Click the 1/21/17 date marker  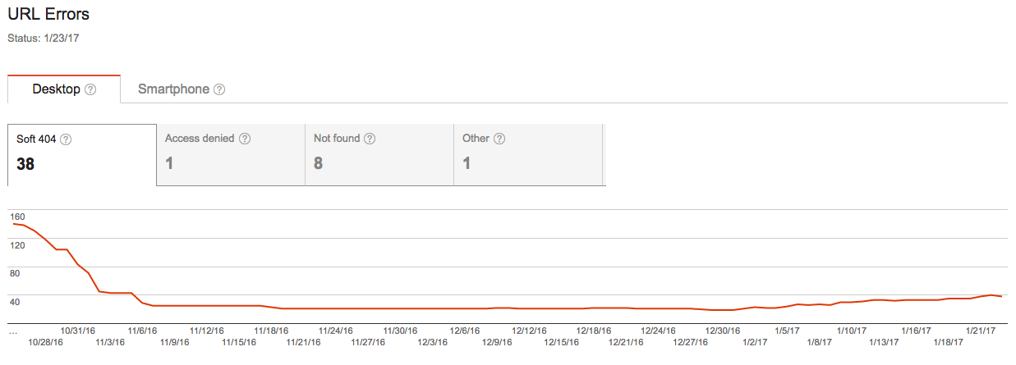pos(980,331)
